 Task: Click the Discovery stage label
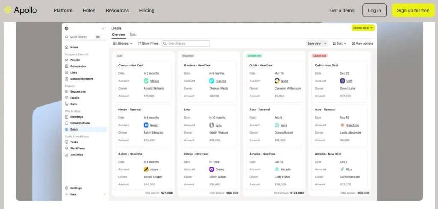pos(188,56)
